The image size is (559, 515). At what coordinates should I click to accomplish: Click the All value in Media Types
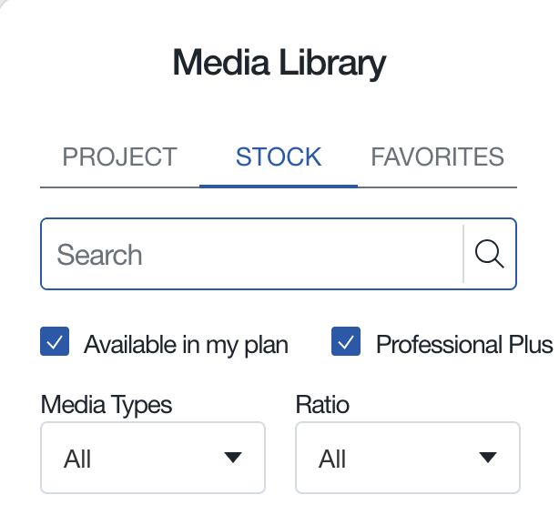[78, 459]
